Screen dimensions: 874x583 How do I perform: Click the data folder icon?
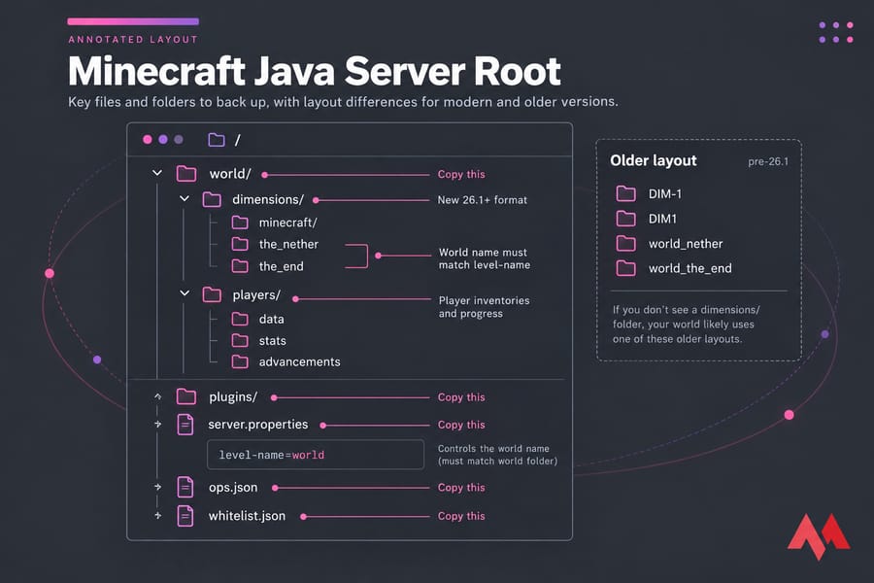tap(240, 319)
